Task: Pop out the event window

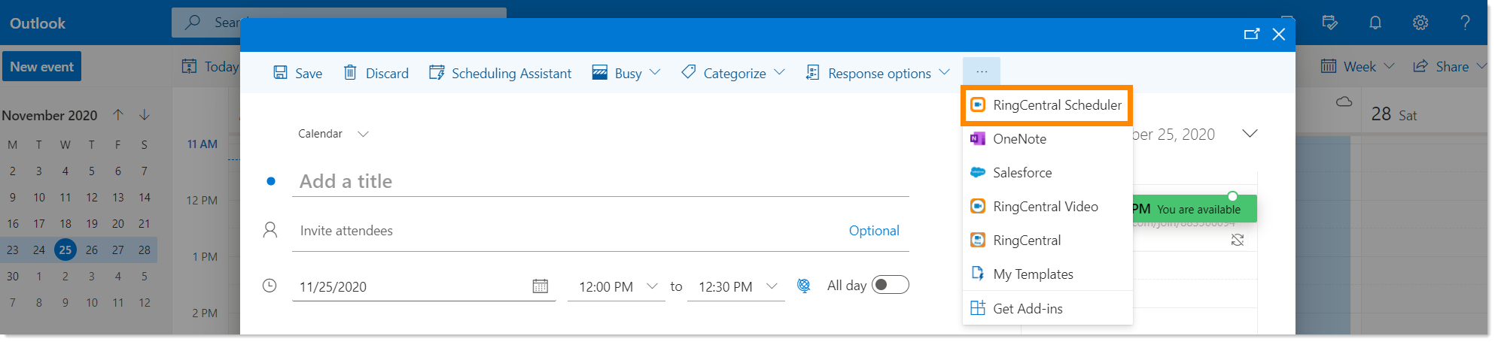Action: tap(1251, 34)
